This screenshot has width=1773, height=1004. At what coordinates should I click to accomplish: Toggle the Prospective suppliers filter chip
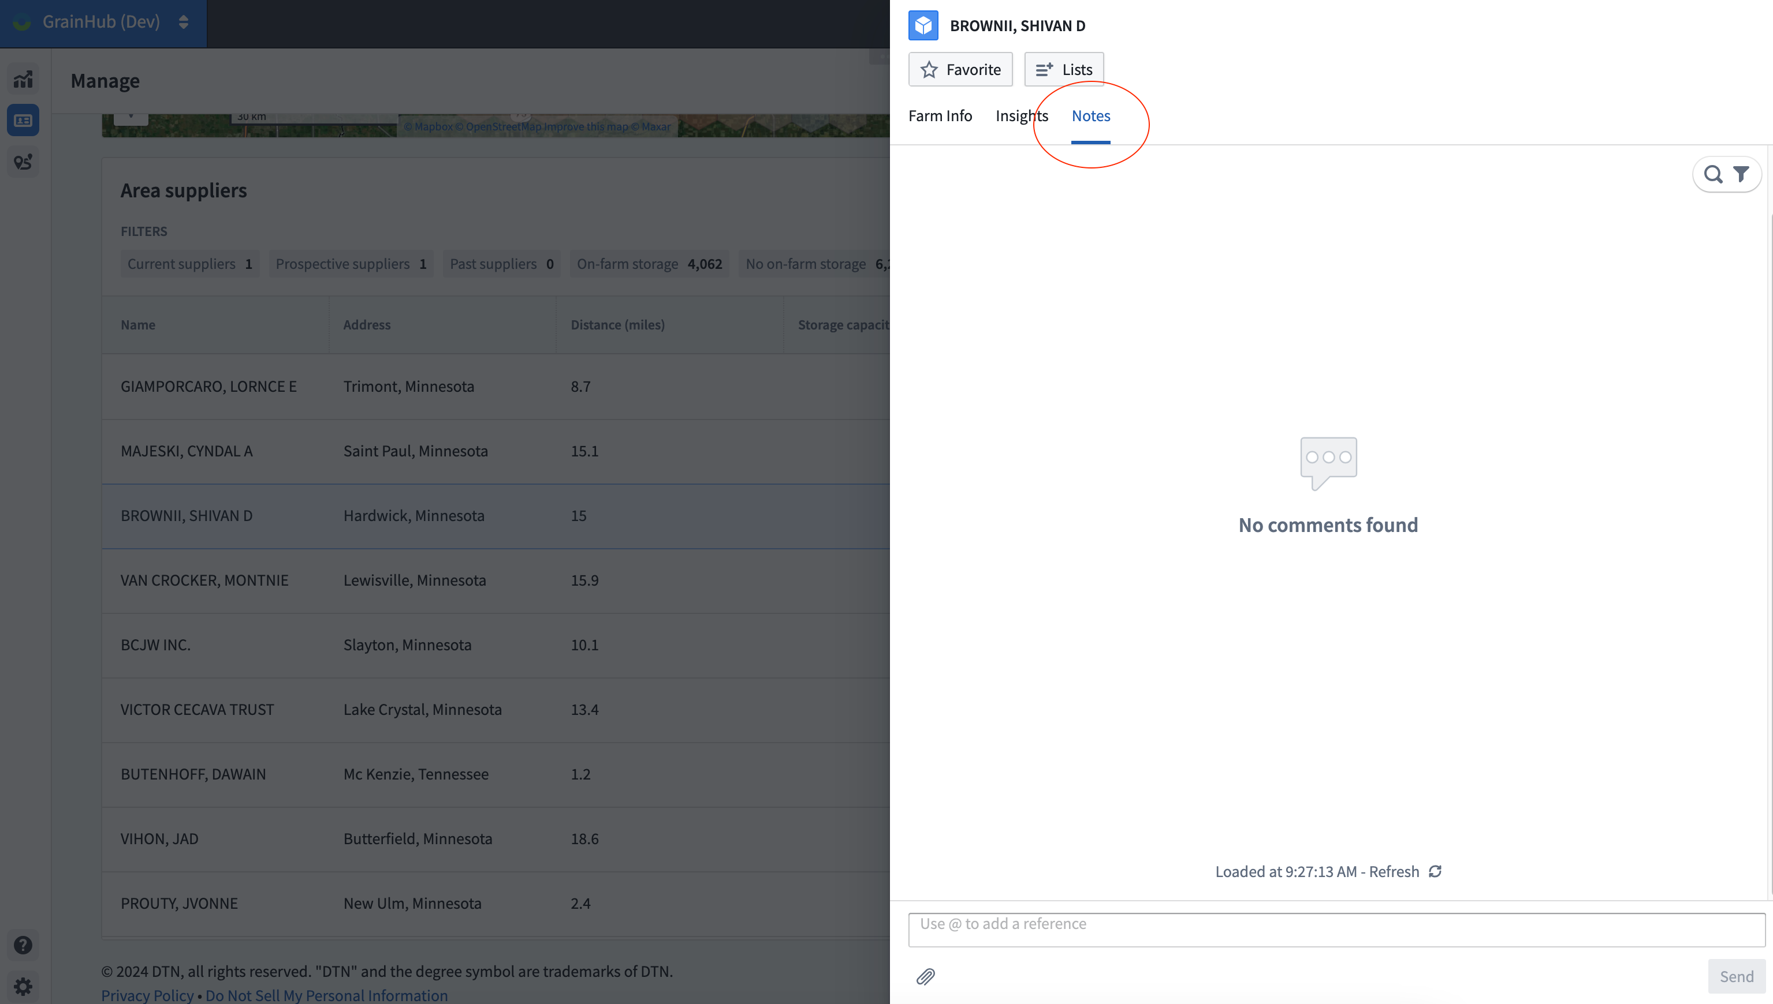(351, 264)
